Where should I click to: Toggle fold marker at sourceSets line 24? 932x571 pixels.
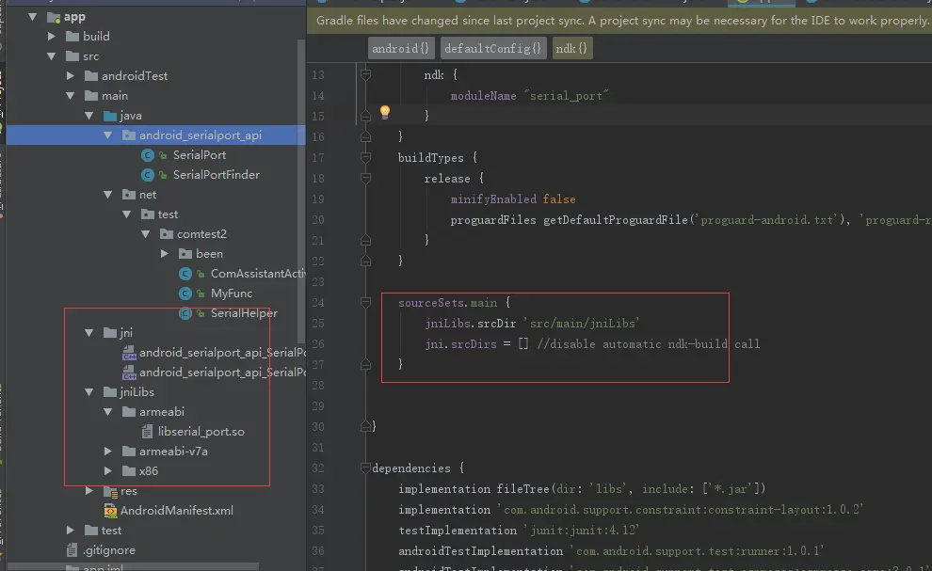(x=365, y=303)
